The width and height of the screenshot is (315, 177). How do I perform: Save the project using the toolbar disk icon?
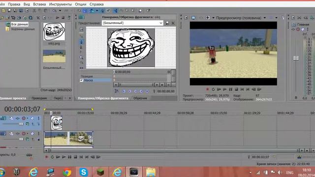tap(9, 10)
